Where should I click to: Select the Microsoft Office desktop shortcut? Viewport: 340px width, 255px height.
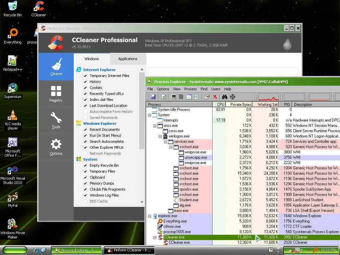[13, 147]
